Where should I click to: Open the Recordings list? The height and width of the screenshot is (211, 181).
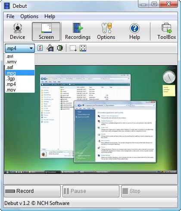click(78, 31)
